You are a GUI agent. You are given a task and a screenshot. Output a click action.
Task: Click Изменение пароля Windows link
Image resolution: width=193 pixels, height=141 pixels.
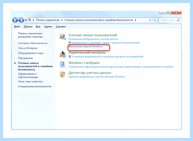click(86, 47)
